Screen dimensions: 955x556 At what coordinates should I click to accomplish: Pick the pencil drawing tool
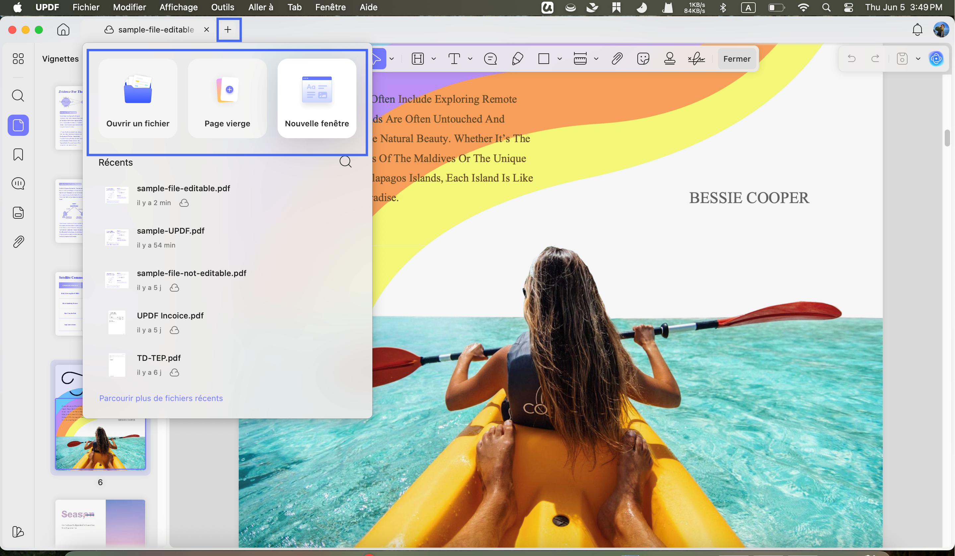518,59
